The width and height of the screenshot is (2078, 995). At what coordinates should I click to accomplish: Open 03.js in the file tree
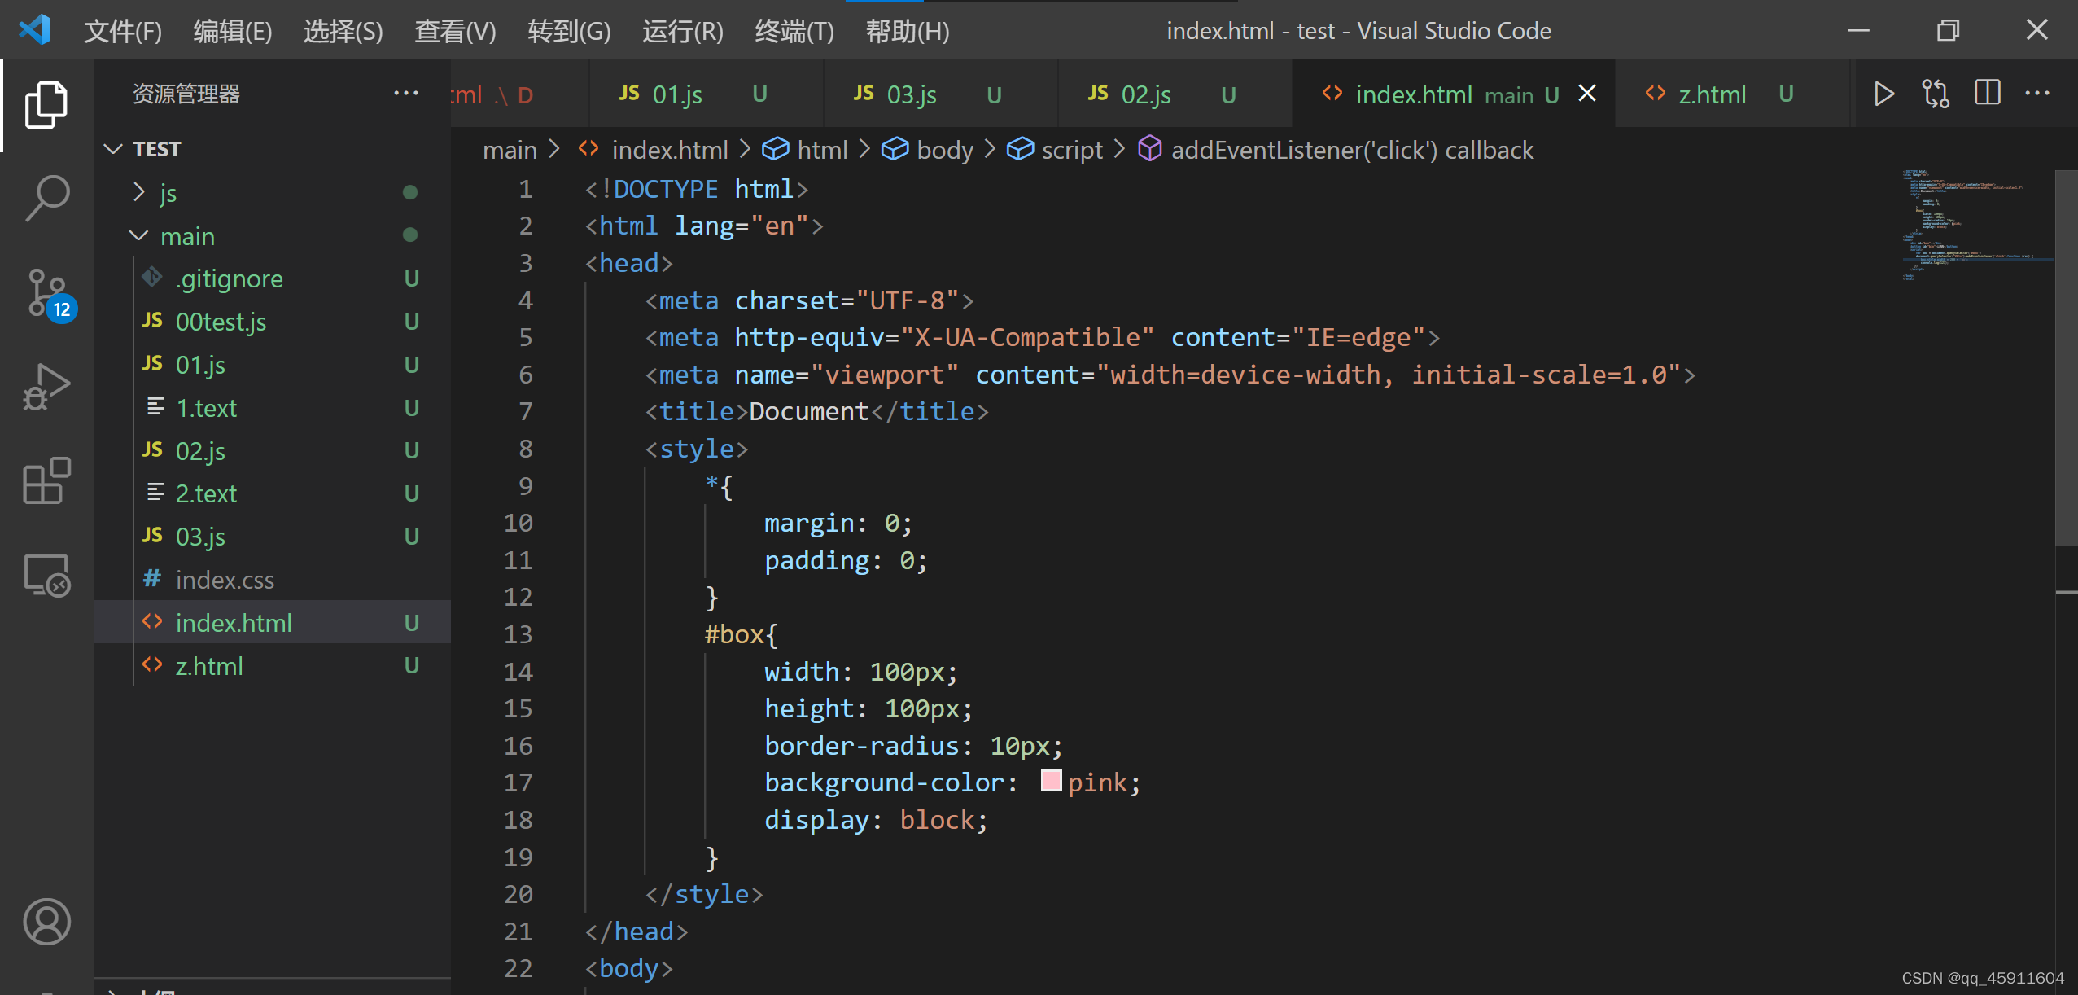[272, 537]
